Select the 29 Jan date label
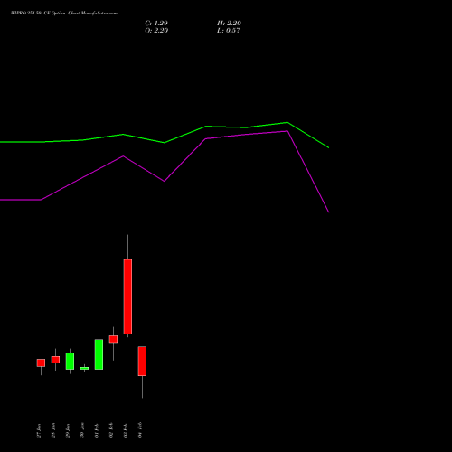 [68, 430]
